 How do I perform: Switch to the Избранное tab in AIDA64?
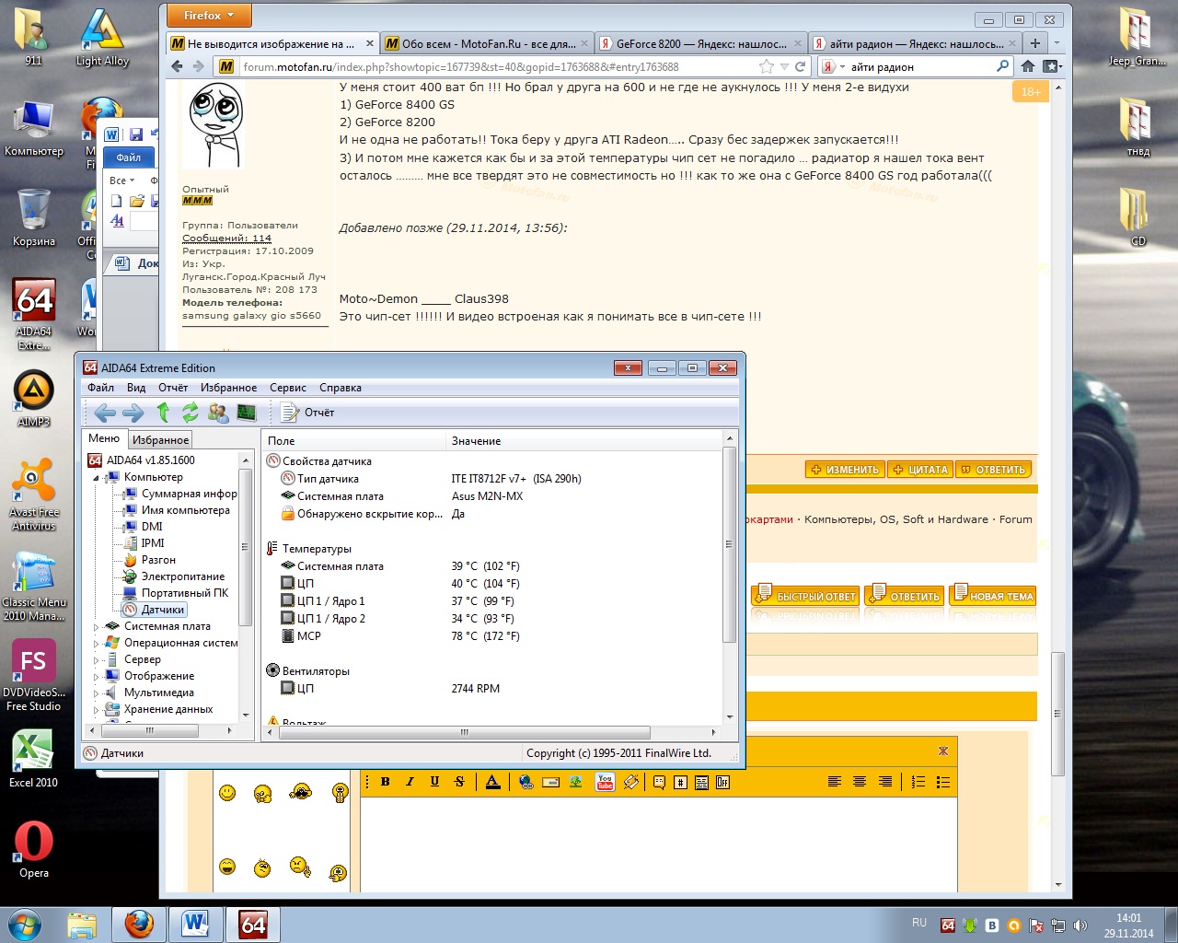click(160, 440)
